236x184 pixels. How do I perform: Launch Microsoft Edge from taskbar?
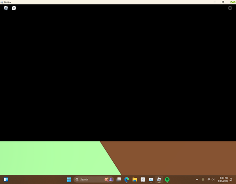(x=126, y=179)
